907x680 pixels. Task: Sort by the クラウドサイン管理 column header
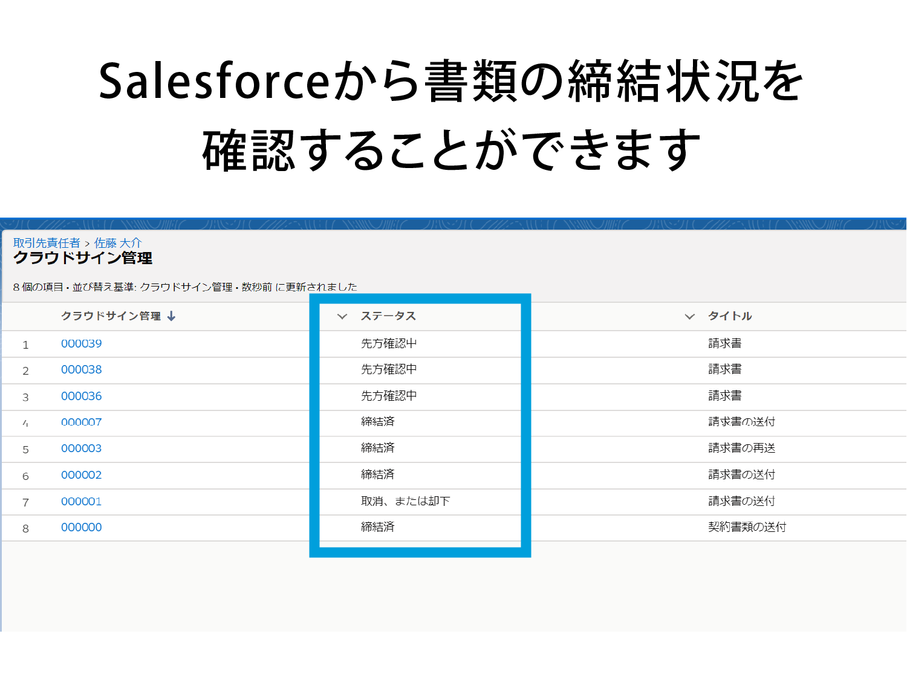point(111,316)
